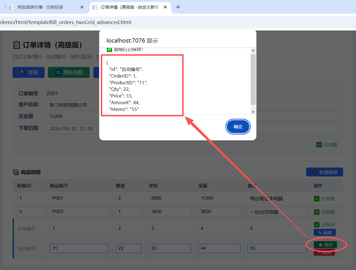Click the green check by order 已加载
The width and height of the screenshot is (356, 270).
(319, 145)
